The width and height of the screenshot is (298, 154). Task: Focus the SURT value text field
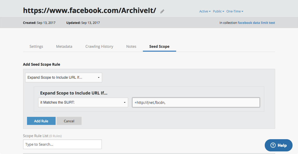(x=196, y=102)
